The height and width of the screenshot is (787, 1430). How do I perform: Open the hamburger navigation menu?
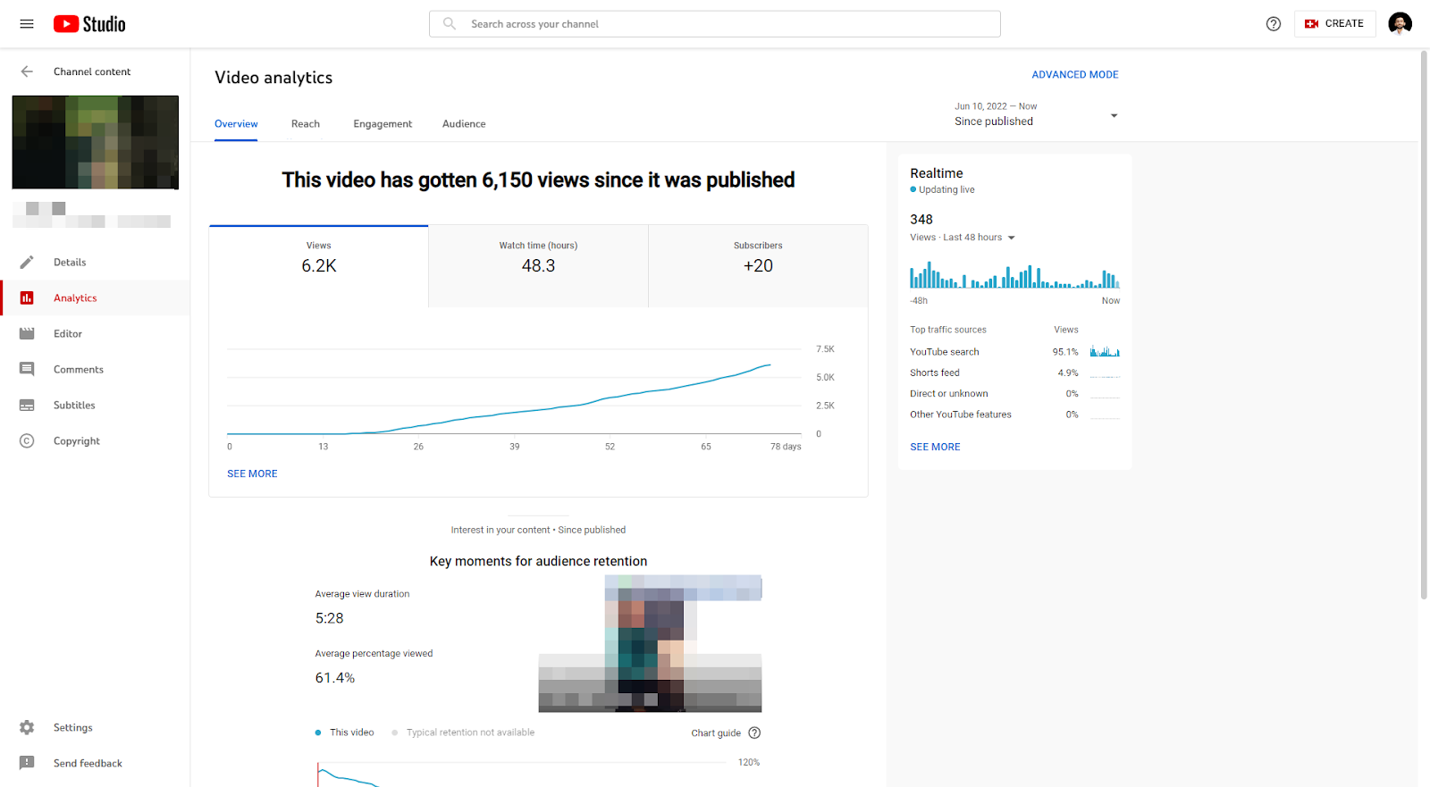(27, 24)
